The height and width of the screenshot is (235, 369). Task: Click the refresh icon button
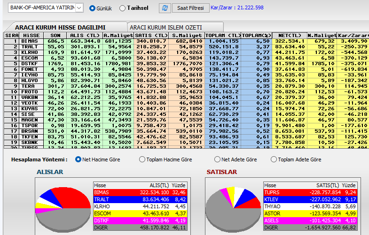click(165, 8)
